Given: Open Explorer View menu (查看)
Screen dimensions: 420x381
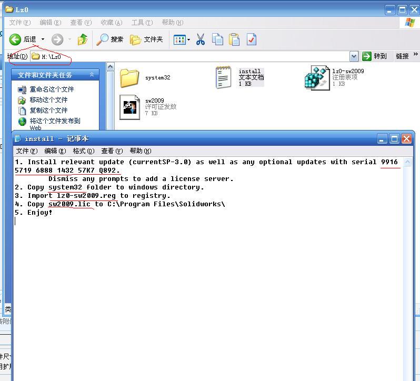Looking at the screenshot, I should [81, 23].
